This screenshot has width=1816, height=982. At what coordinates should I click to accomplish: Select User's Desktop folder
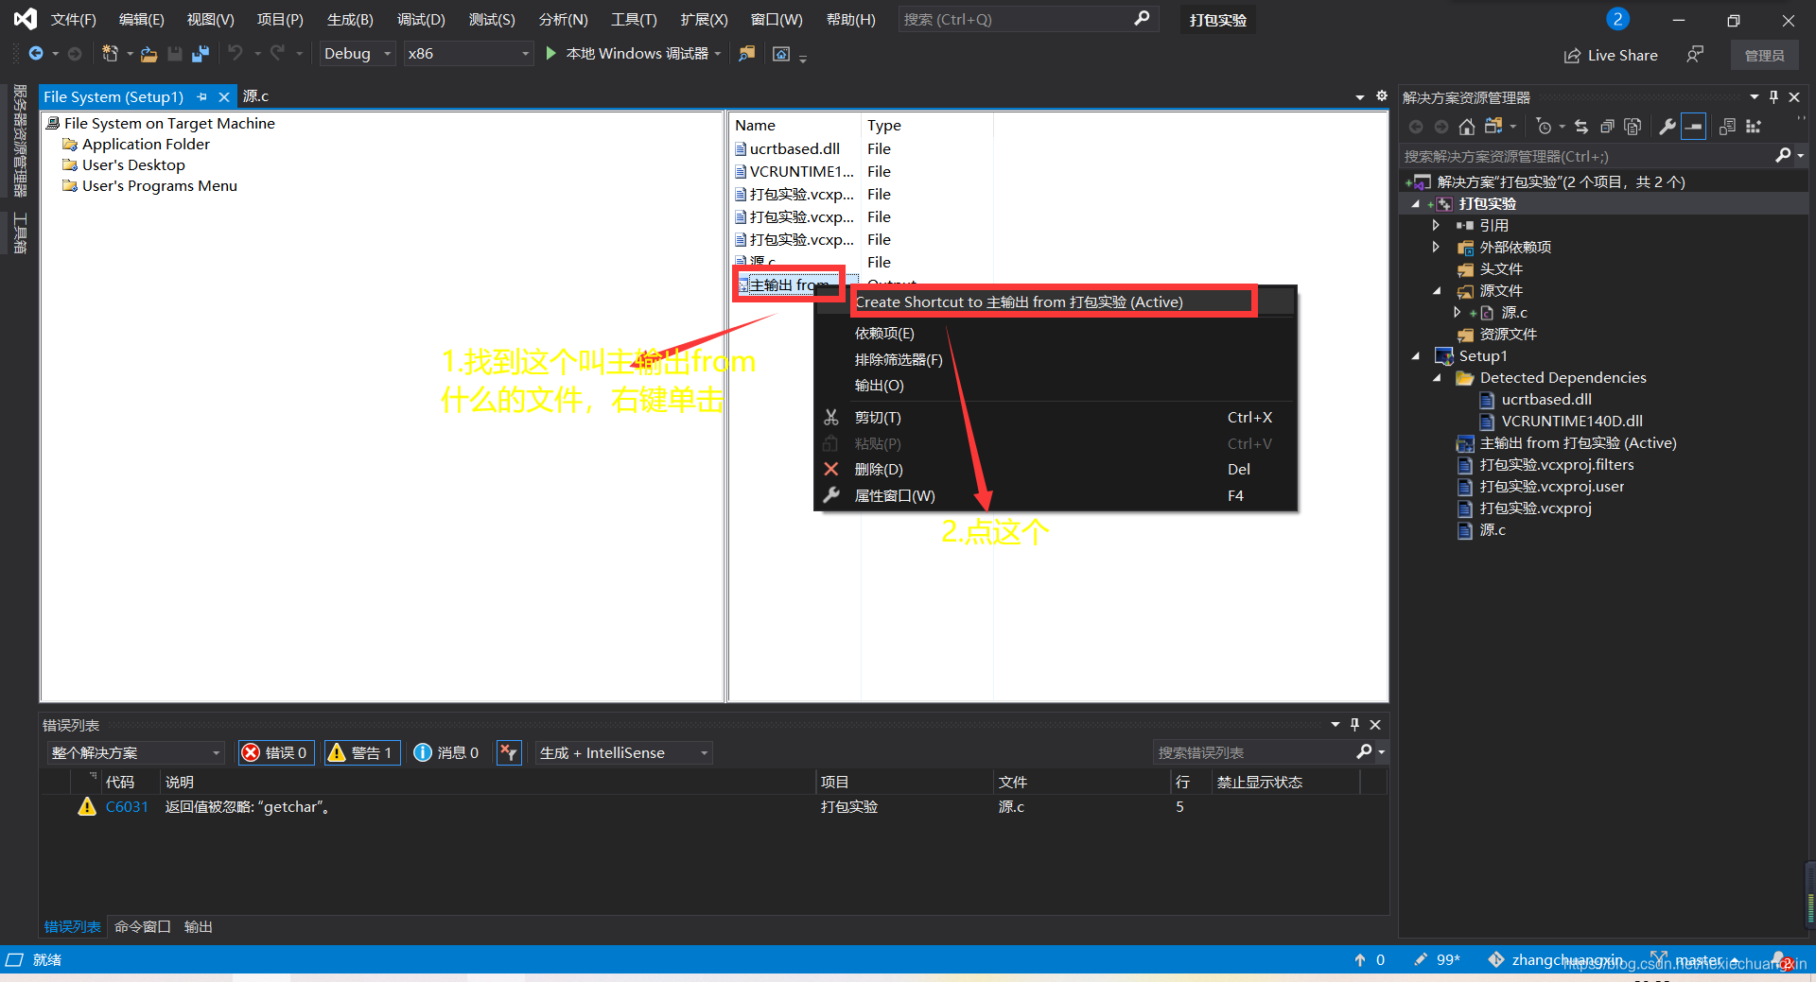[133, 165]
